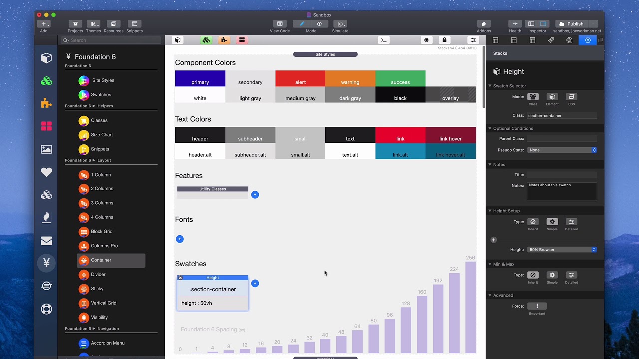Click the sliders settings icon in the editor bar
The height and width of the screenshot is (359, 639).
473,40
